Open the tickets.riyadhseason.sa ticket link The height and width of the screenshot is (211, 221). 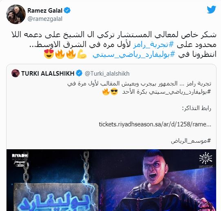(155, 124)
